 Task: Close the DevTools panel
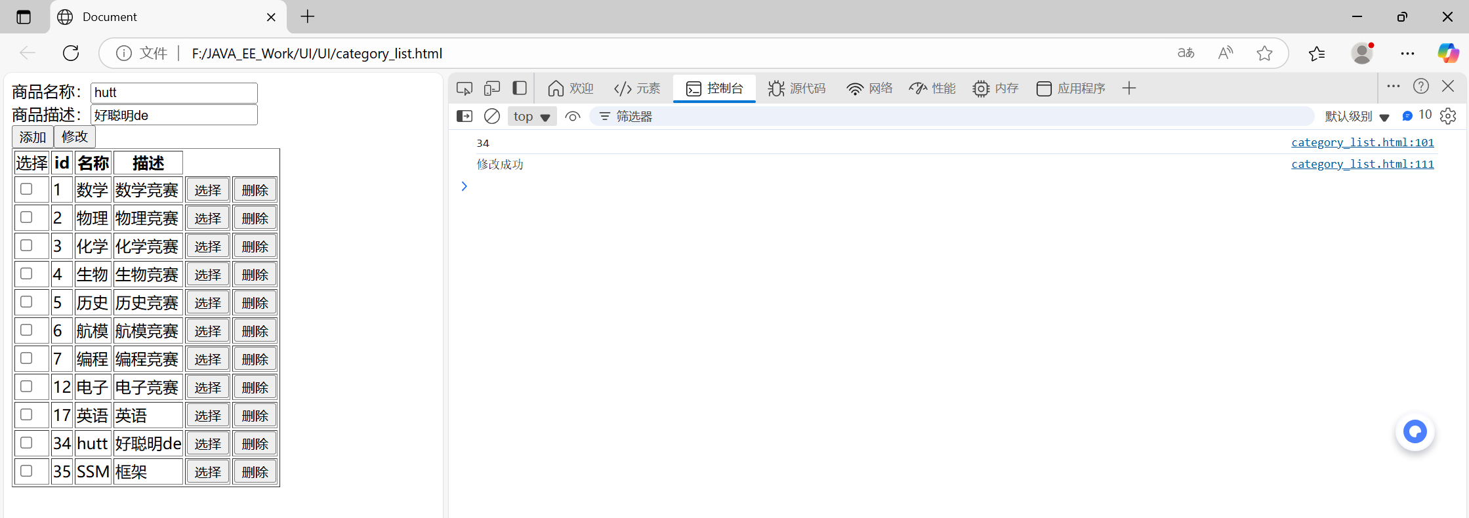[1448, 86]
